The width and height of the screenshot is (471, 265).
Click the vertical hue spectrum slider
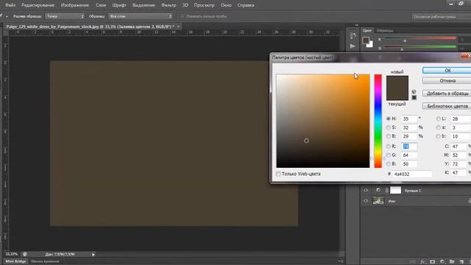[x=378, y=121]
